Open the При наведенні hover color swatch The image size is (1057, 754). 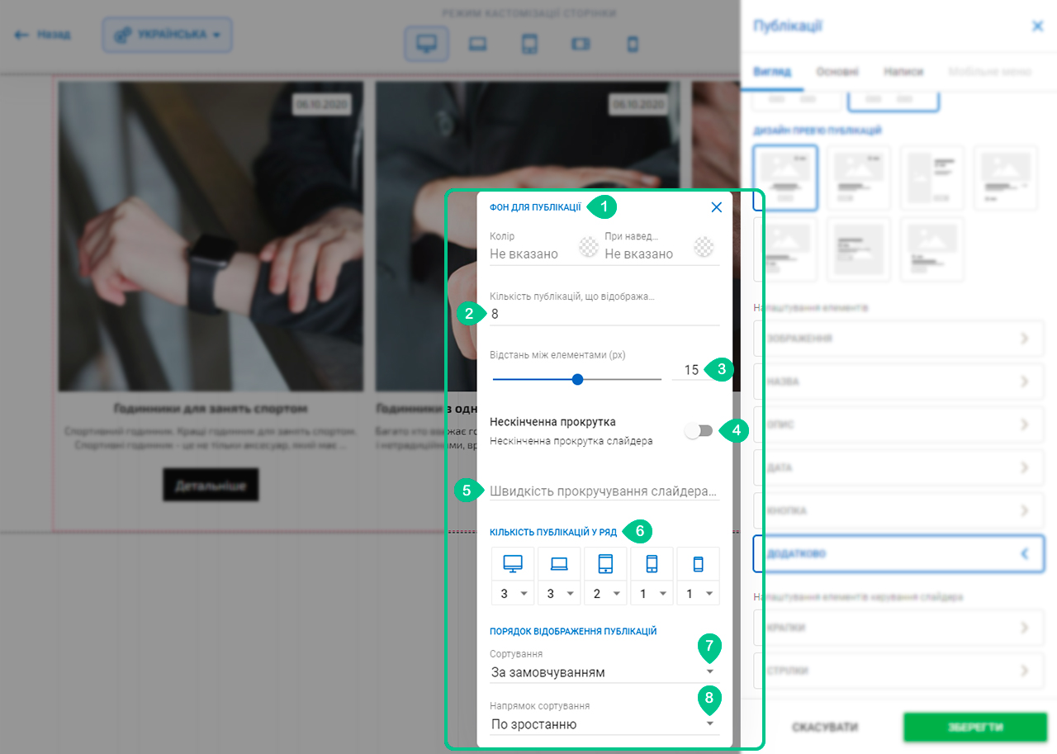click(704, 246)
